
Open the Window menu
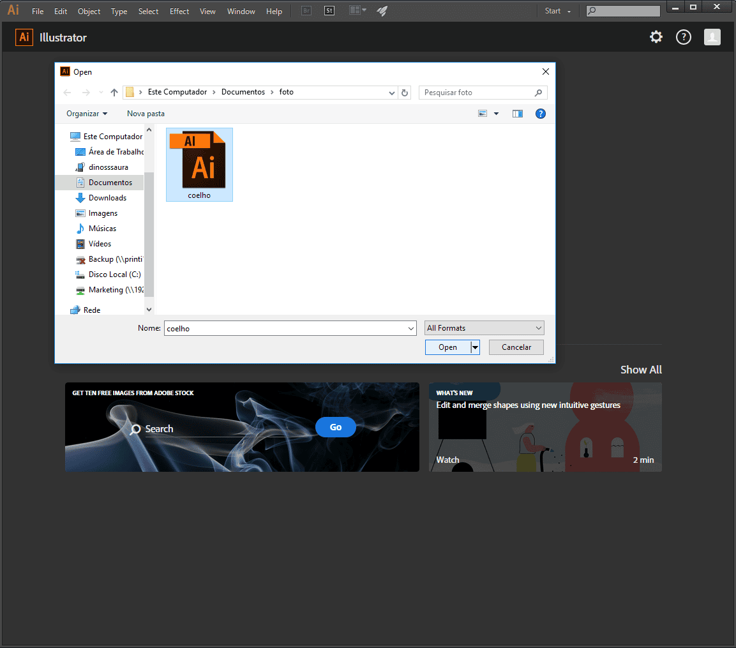point(241,11)
